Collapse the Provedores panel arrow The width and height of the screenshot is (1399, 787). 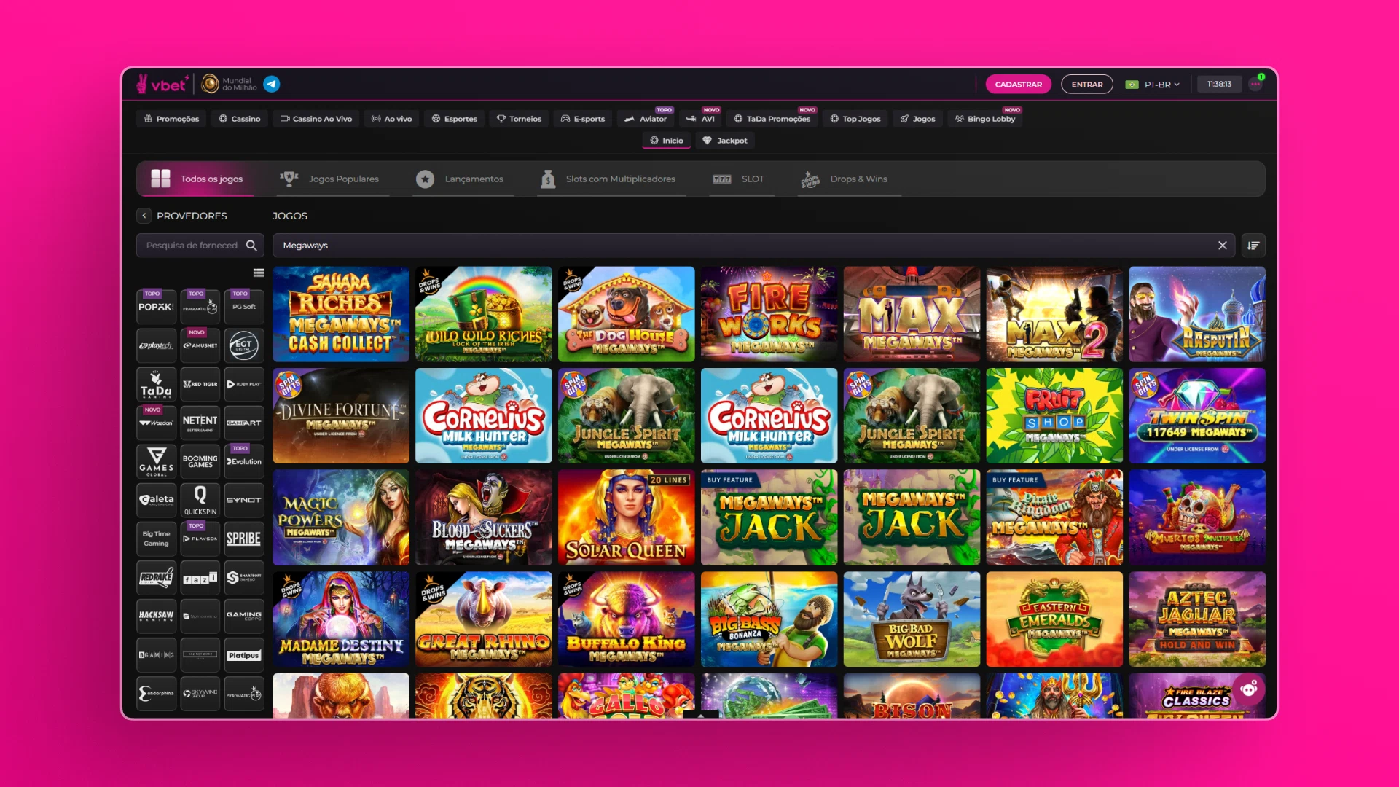(144, 216)
